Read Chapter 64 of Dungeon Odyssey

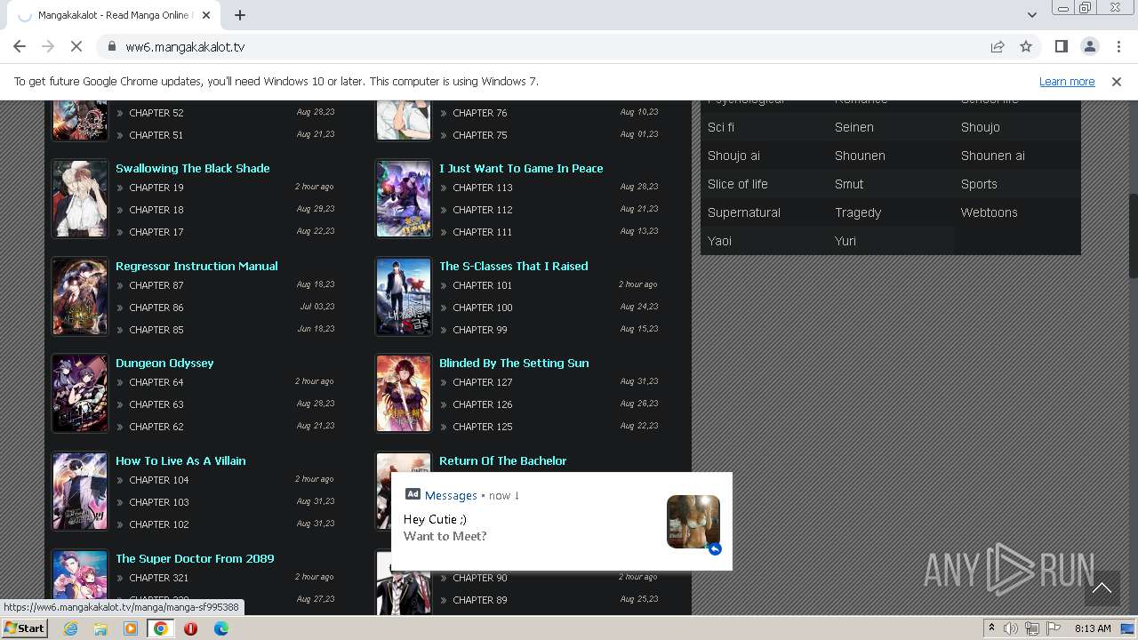click(156, 382)
